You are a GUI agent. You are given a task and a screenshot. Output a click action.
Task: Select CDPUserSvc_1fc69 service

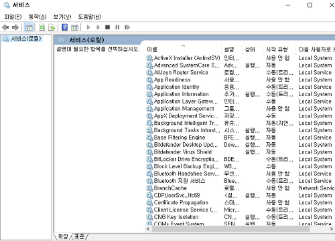[177, 196]
